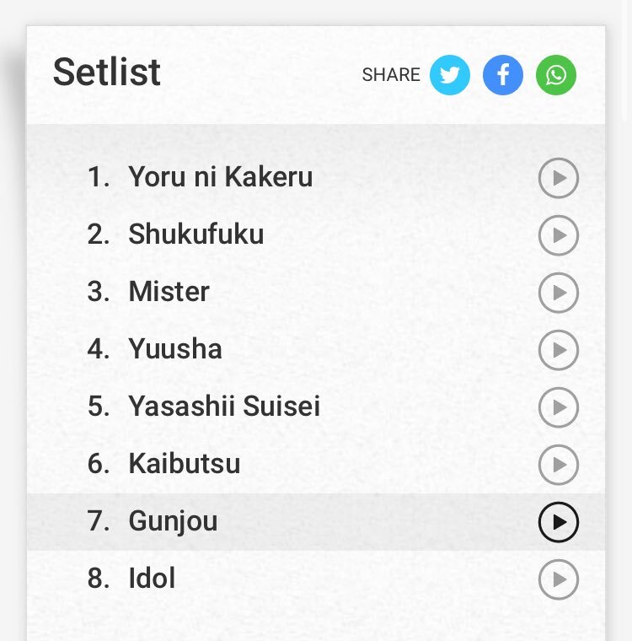Play the highlighted song Gunjou

click(559, 522)
